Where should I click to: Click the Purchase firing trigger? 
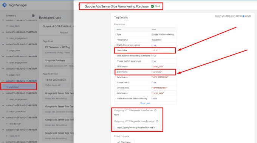(x=124, y=141)
